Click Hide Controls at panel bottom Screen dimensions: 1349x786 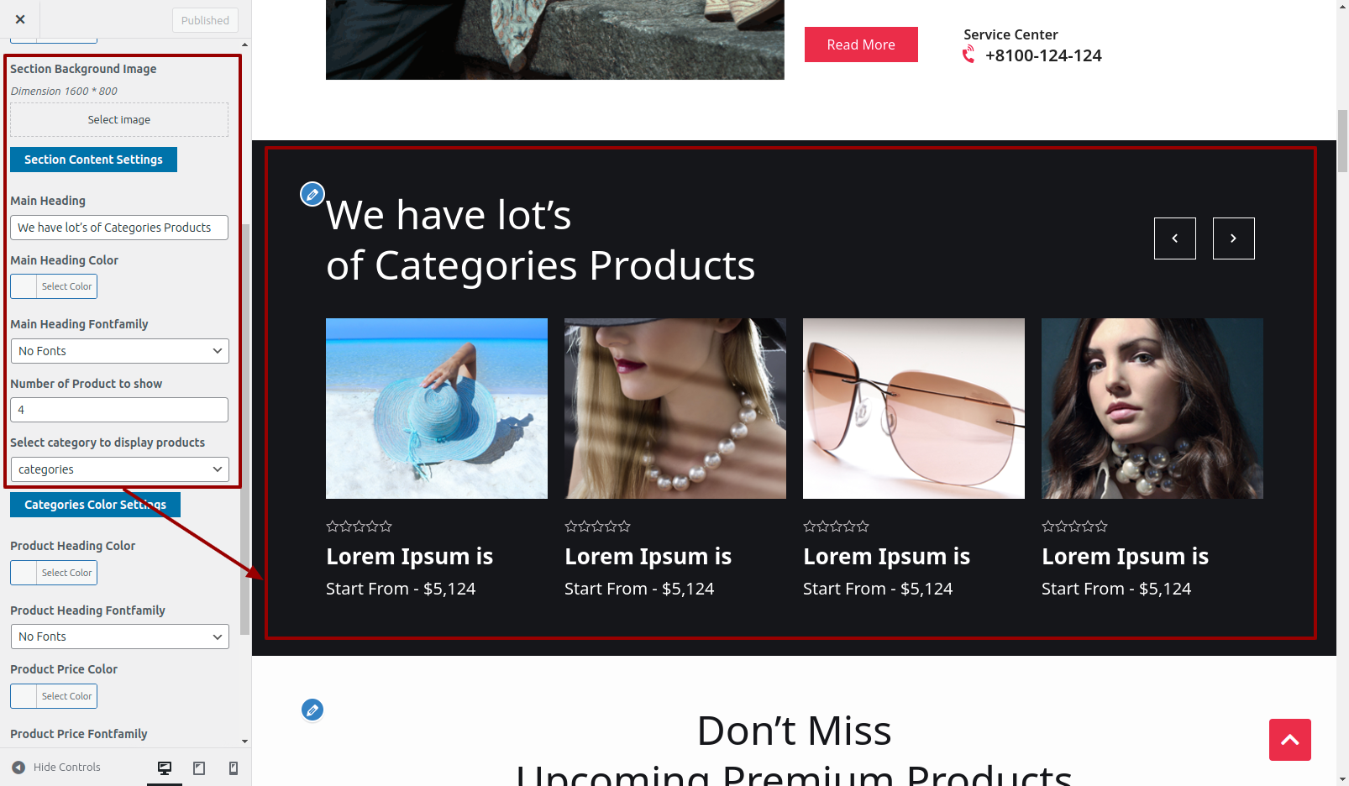pos(56,768)
